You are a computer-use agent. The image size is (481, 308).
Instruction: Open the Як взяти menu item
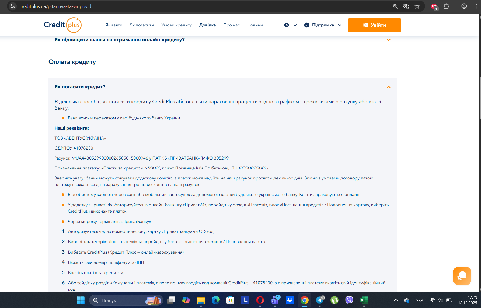point(114,25)
